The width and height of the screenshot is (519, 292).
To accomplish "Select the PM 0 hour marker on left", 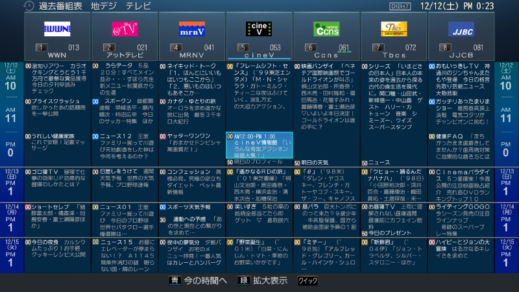I will [10, 150].
